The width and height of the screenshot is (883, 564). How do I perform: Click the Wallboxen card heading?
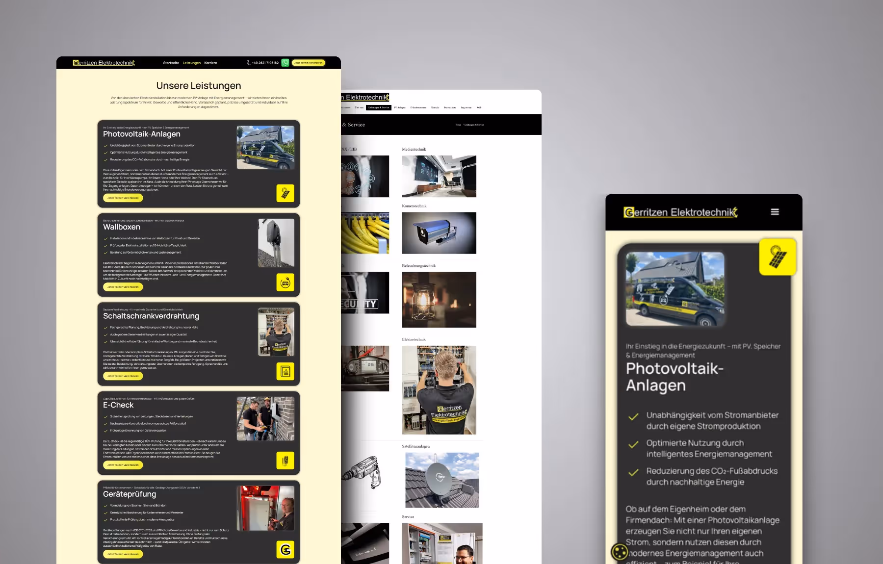pos(122,227)
